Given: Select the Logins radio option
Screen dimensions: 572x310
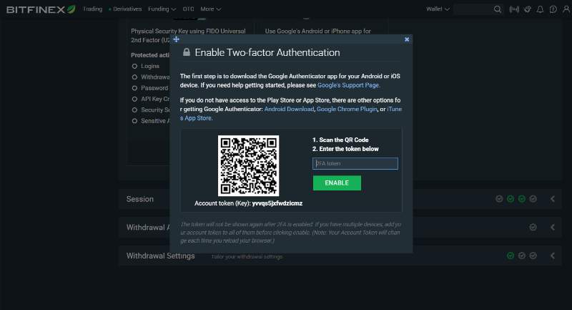Looking at the screenshot, I should tap(134, 66).
